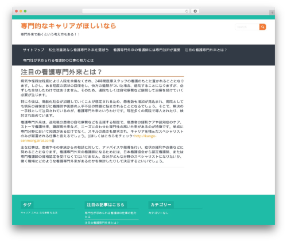Open a new browser tab with plus
Viewport: 287px width, 242px height.
coord(272,13)
